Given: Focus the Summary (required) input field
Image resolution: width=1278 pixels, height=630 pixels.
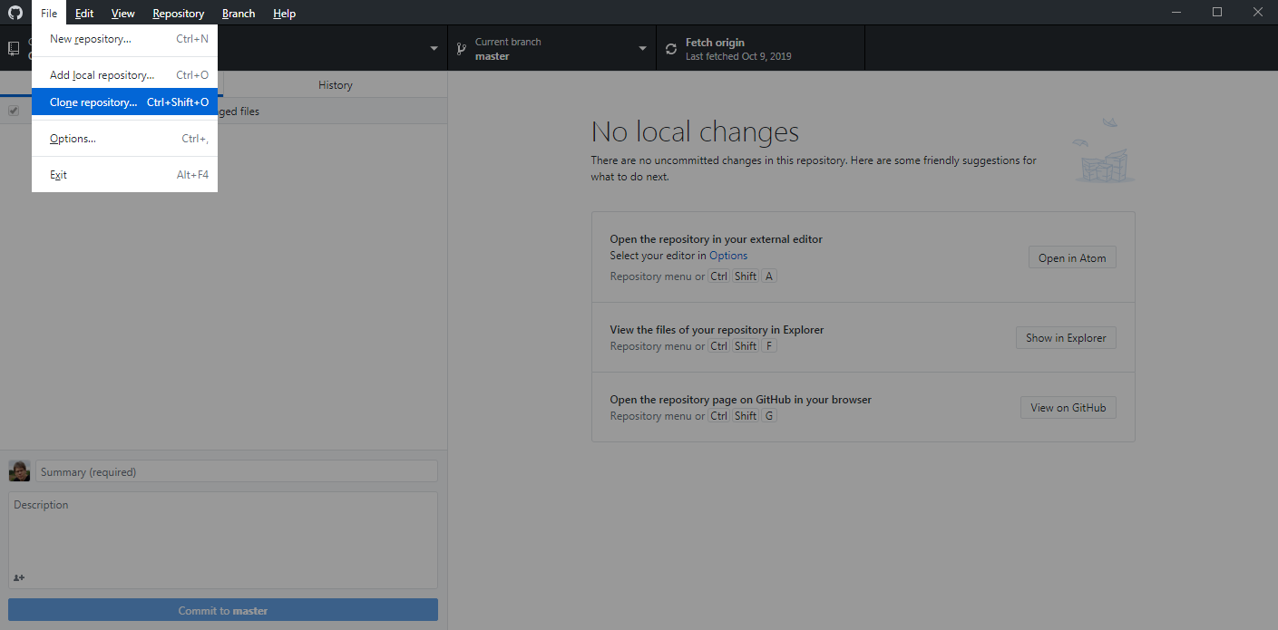Looking at the screenshot, I should click(x=236, y=471).
